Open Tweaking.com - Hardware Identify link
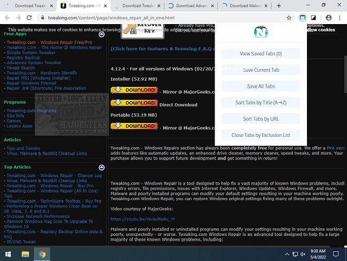The image size is (347, 261). 42,73
